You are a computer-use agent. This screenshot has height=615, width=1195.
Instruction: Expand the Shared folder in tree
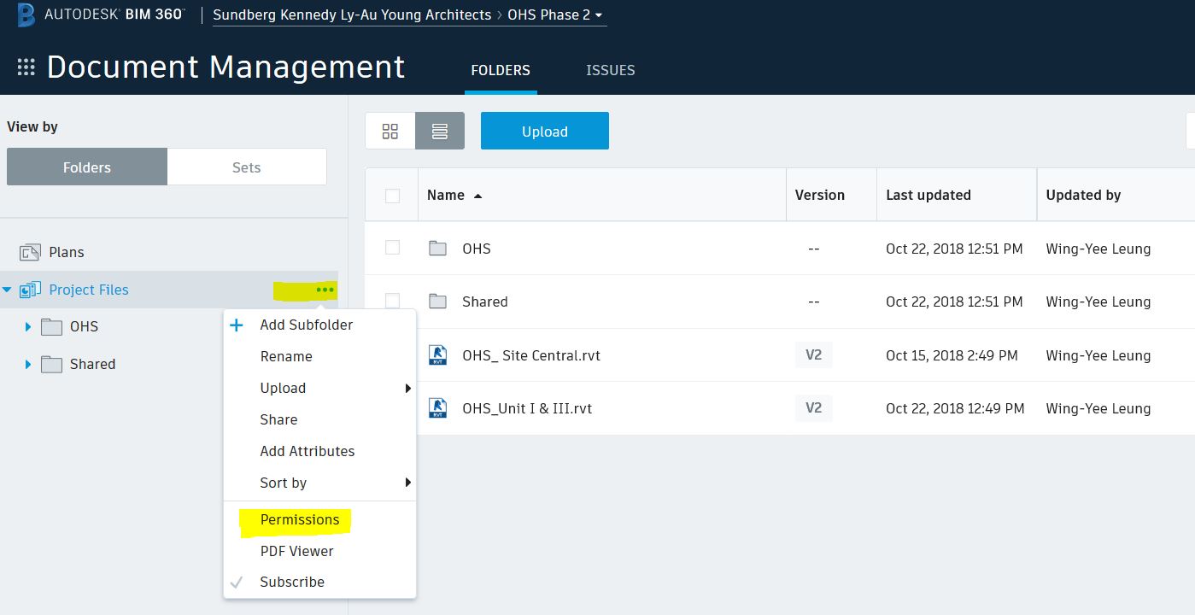tap(28, 365)
